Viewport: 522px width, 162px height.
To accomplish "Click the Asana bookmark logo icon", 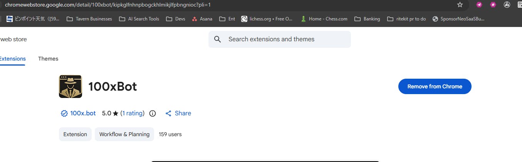I will click(x=195, y=19).
